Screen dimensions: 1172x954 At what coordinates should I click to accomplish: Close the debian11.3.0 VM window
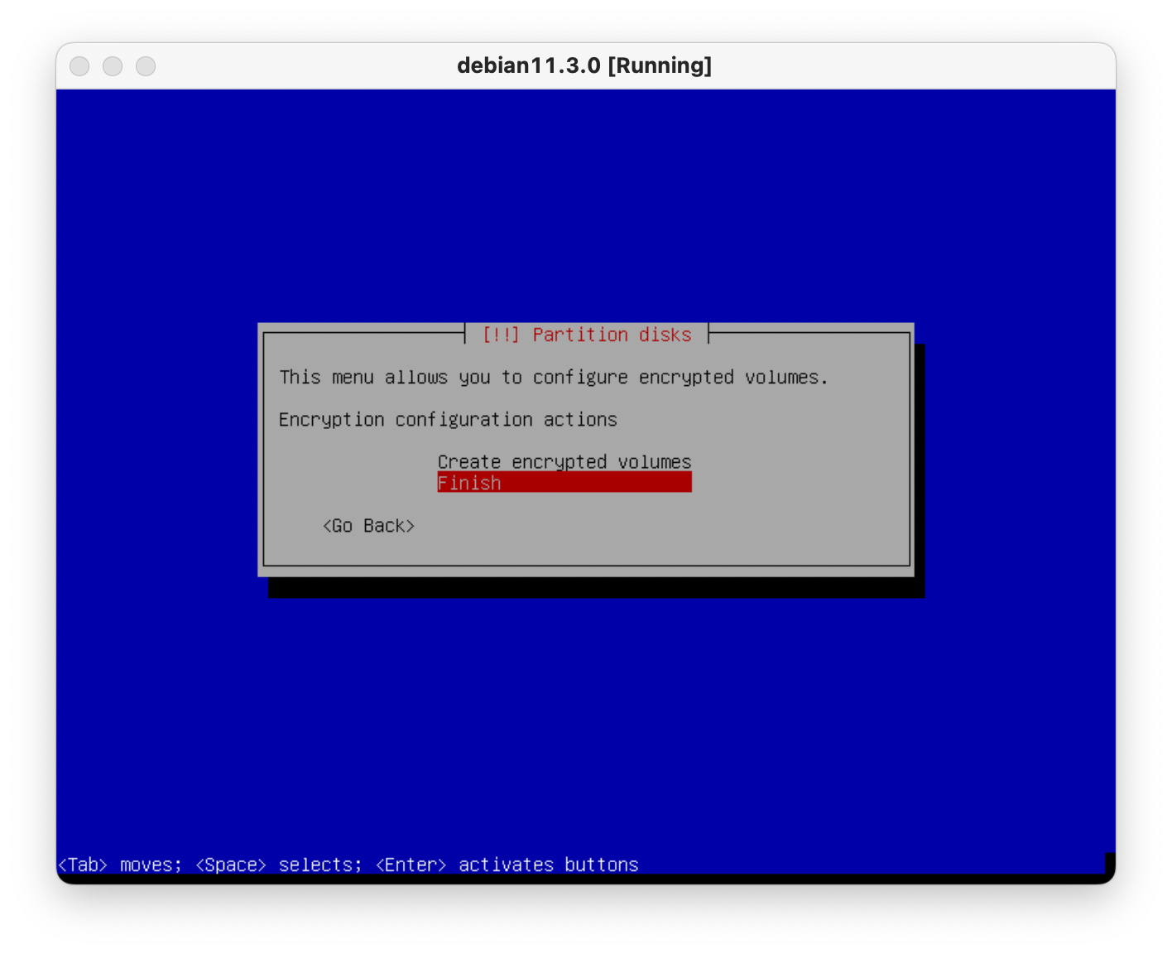coord(79,66)
